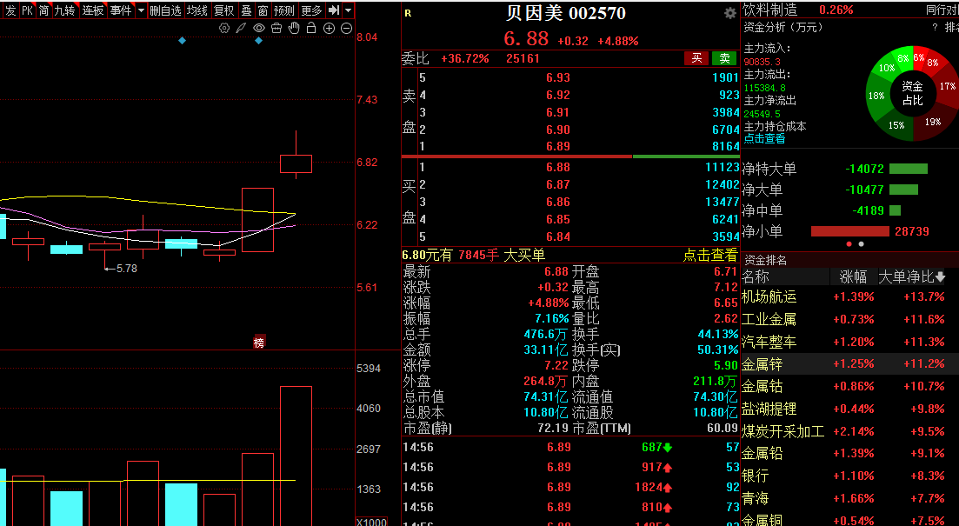Screen dimensions: 959x526
Task: Click the tallest red volume bar
Action: pos(296,456)
